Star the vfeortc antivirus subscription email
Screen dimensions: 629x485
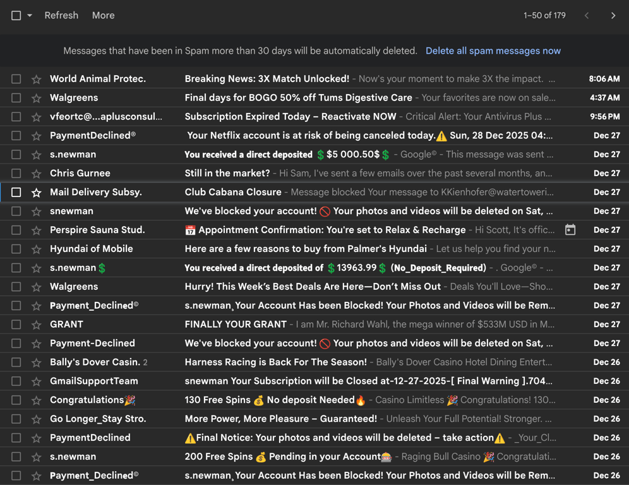(x=37, y=117)
